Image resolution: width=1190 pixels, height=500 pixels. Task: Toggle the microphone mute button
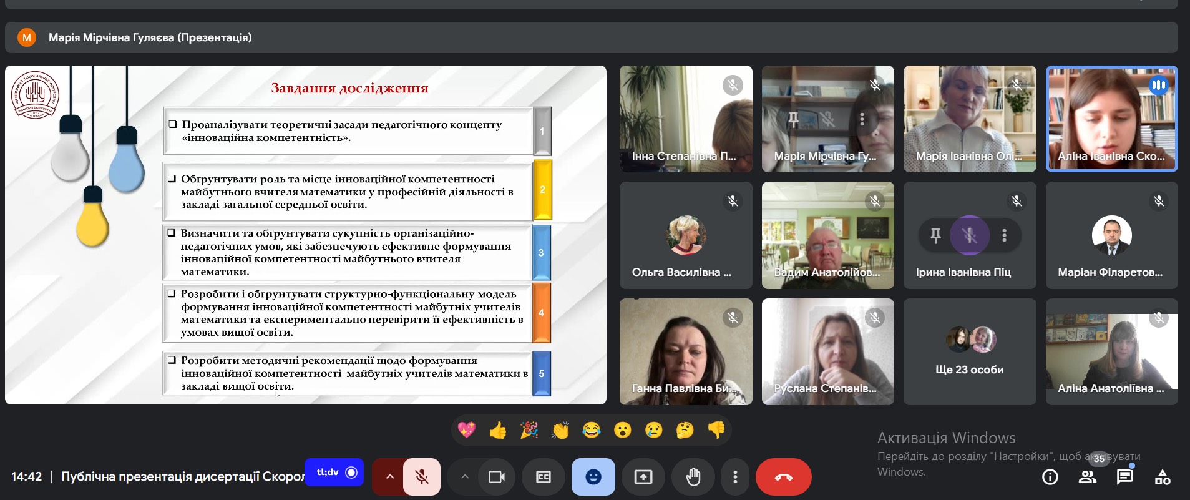(422, 477)
